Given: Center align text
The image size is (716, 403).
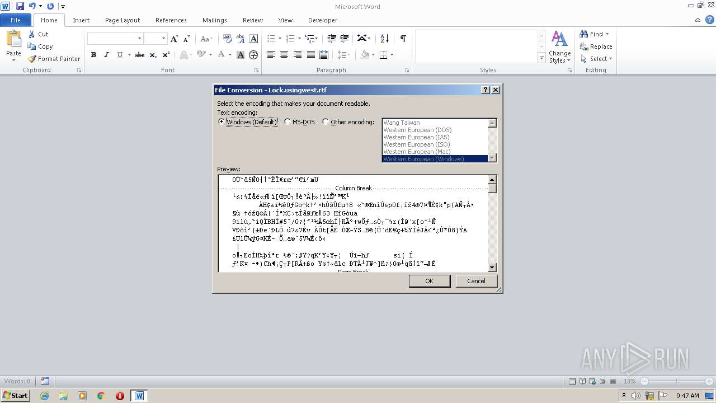Looking at the screenshot, I should [284, 55].
